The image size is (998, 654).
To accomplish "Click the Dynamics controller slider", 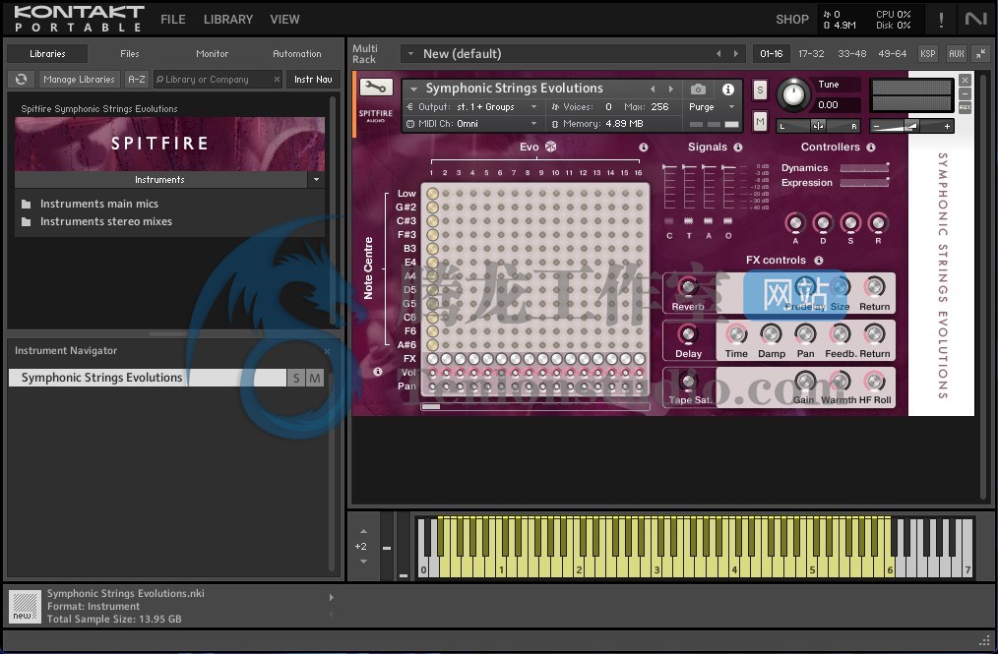I will click(x=864, y=168).
